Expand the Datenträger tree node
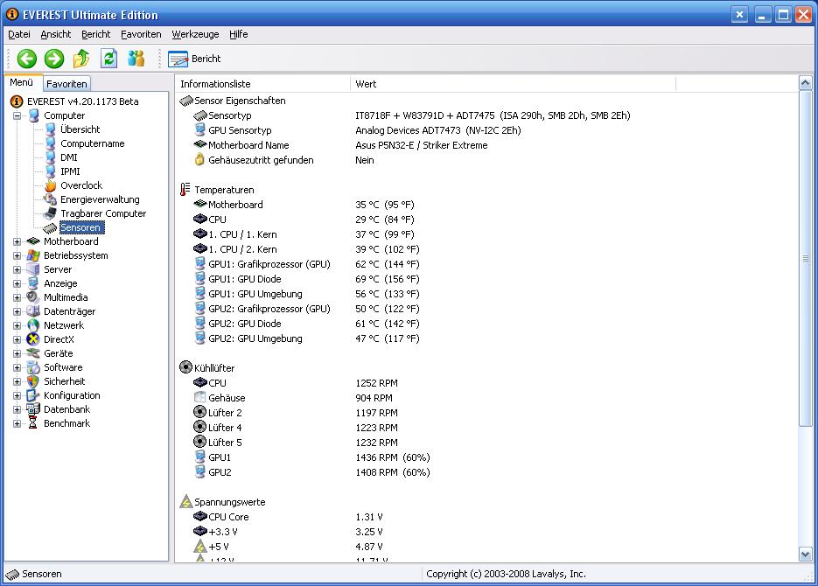This screenshot has height=586, width=818. (17, 311)
